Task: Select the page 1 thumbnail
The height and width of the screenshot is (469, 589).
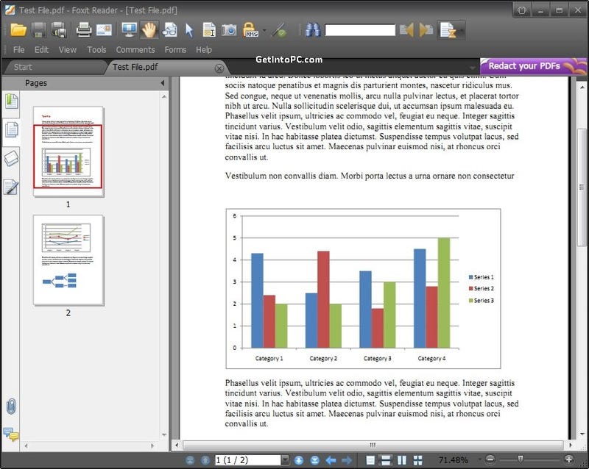Action: (x=68, y=151)
